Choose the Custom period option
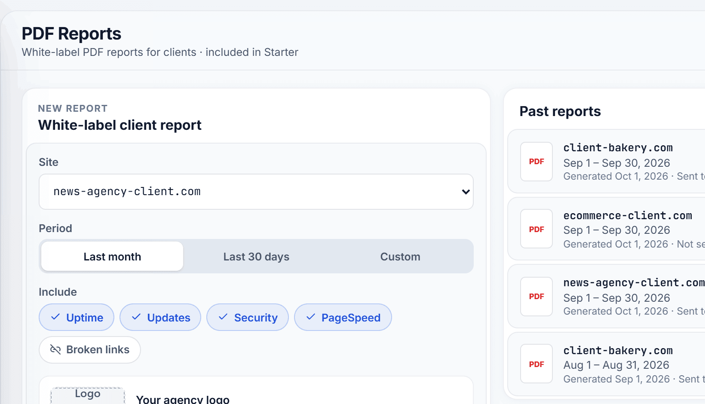Screen dimensions: 705x404 (400, 256)
